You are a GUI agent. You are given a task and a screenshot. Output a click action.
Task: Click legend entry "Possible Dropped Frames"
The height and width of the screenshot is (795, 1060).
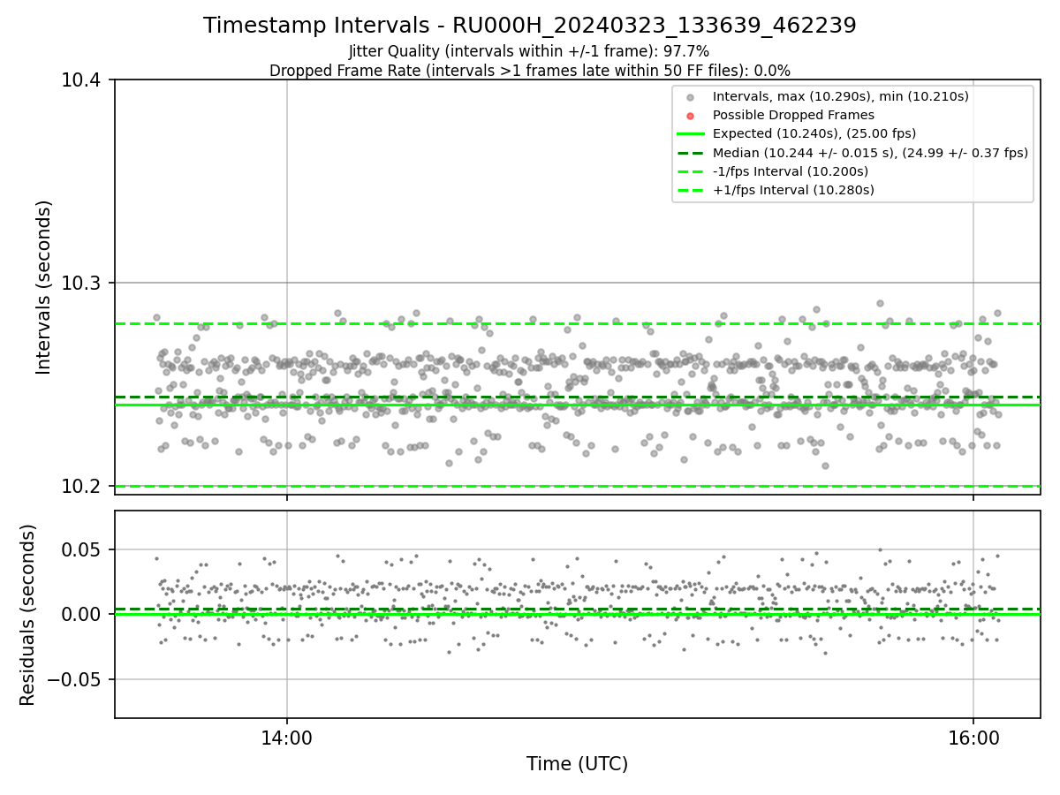793,115
